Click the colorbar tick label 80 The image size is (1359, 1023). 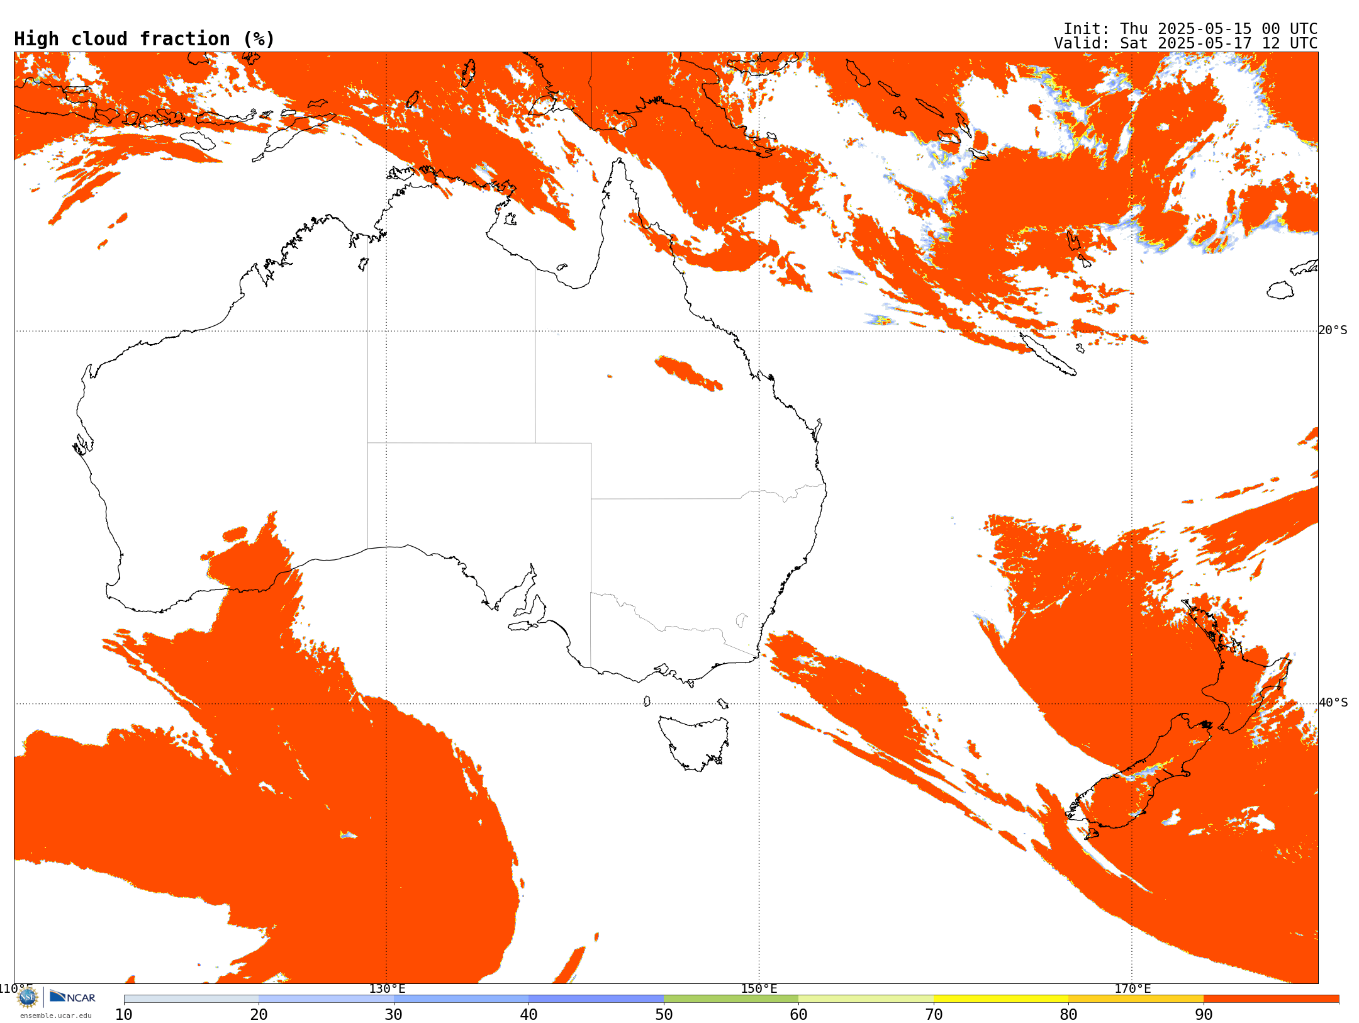pos(1068,1015)
